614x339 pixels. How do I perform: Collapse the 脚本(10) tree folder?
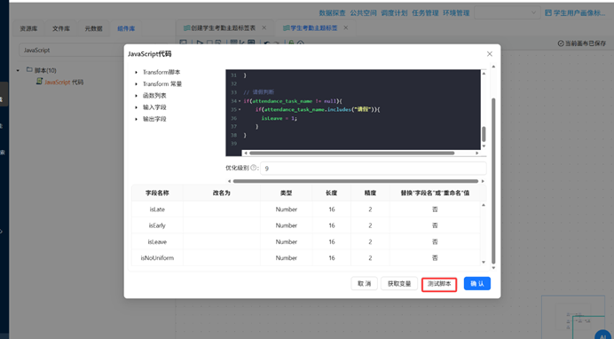click(x=18, y=70)
